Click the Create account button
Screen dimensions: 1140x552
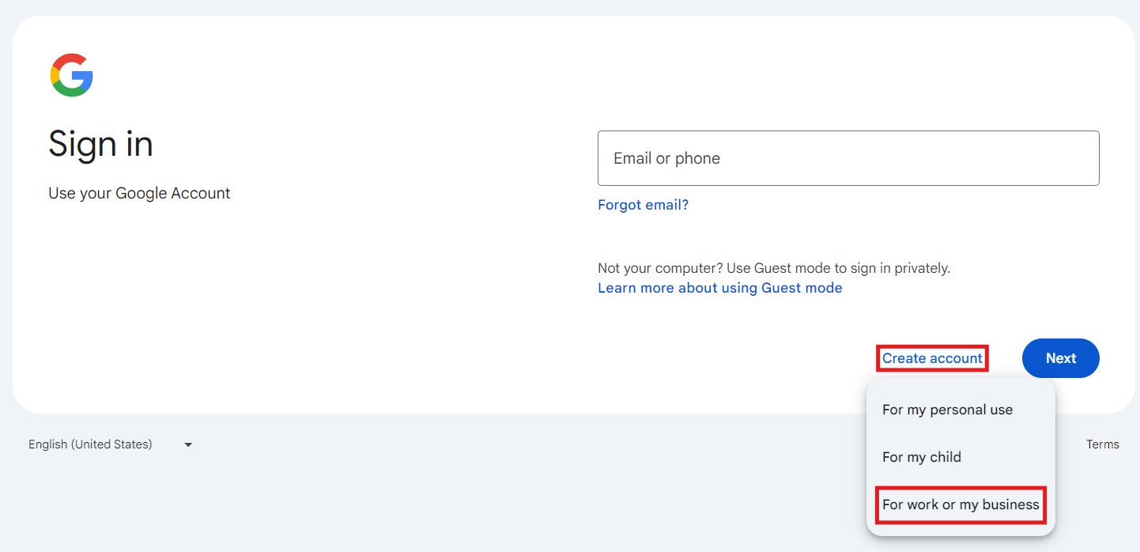932,358
